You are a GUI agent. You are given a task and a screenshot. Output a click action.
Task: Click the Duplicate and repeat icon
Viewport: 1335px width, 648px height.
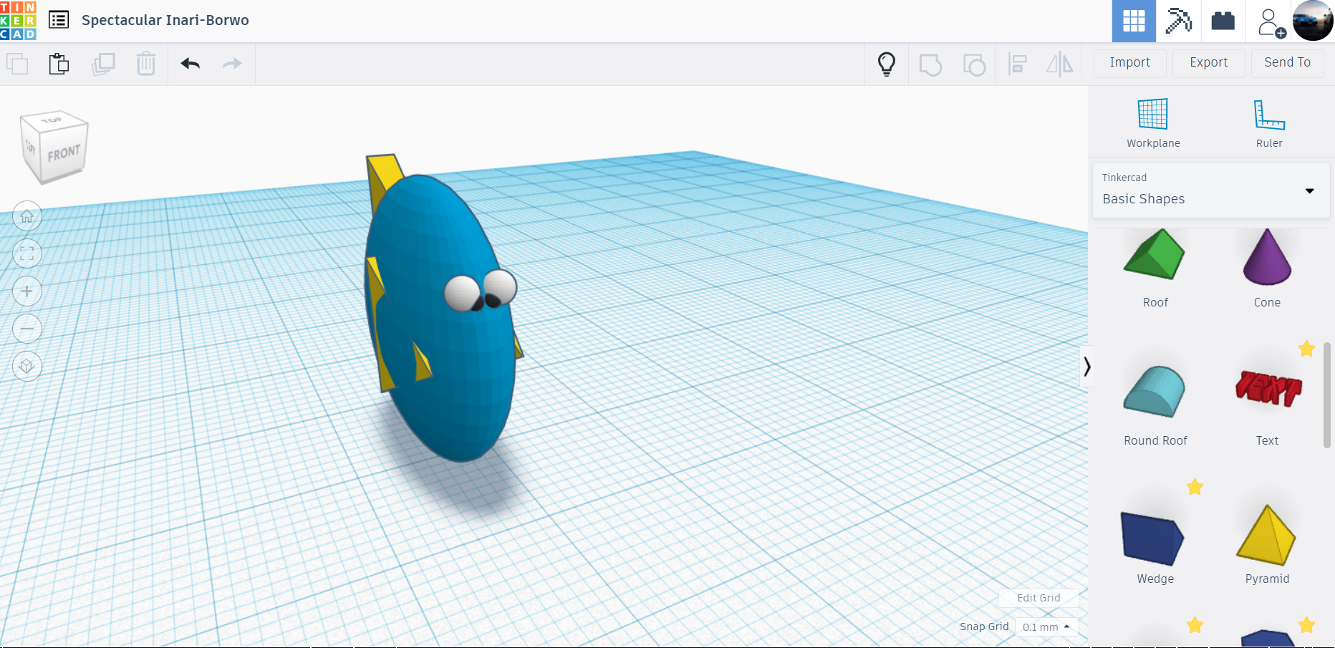103,64
